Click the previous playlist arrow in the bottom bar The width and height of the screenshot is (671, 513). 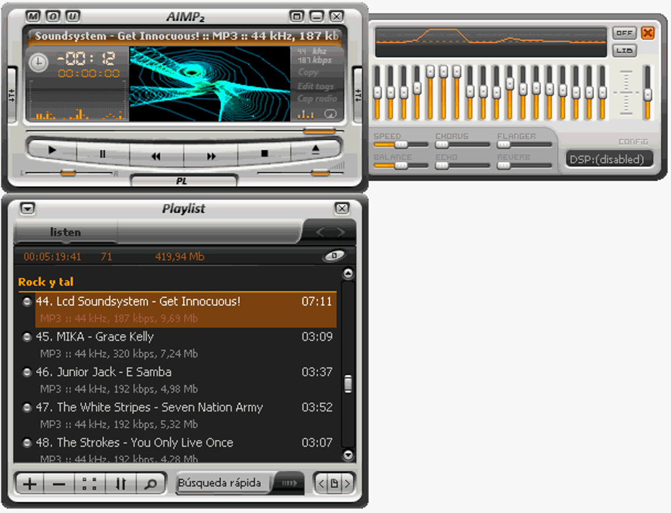321,483
